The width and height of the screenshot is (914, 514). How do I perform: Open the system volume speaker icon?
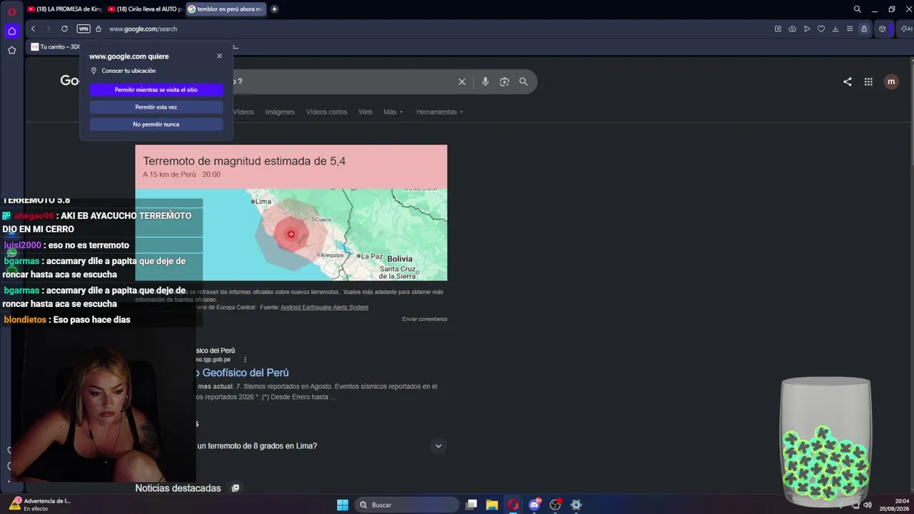pyautogui.click(x=868, y=505)
